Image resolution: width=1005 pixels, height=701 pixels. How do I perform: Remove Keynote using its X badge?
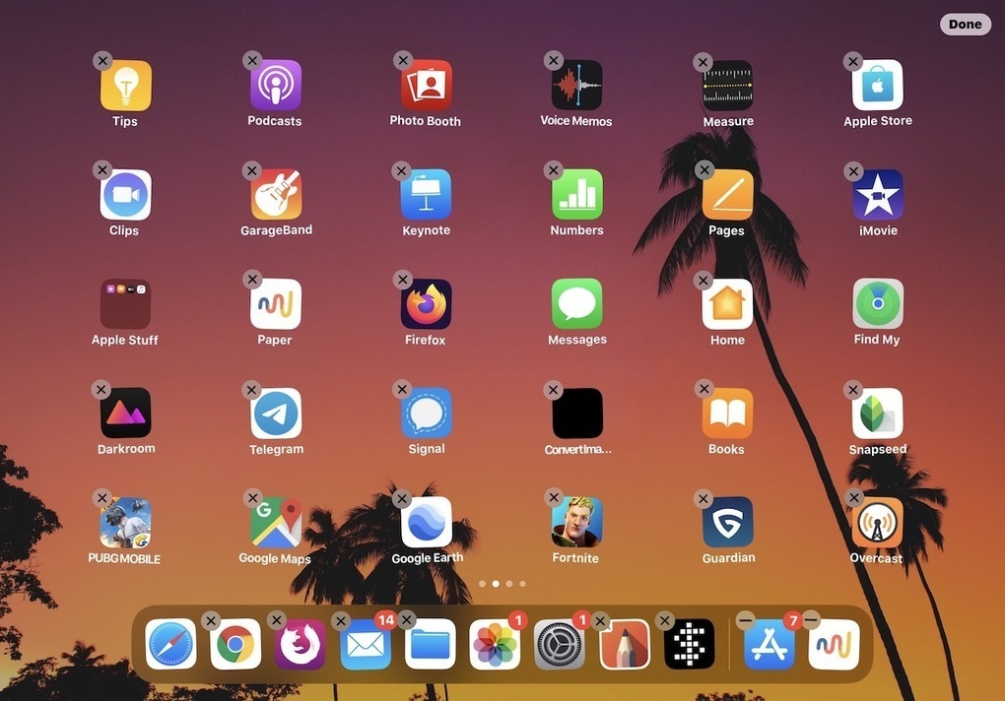(x=401, y=171)
